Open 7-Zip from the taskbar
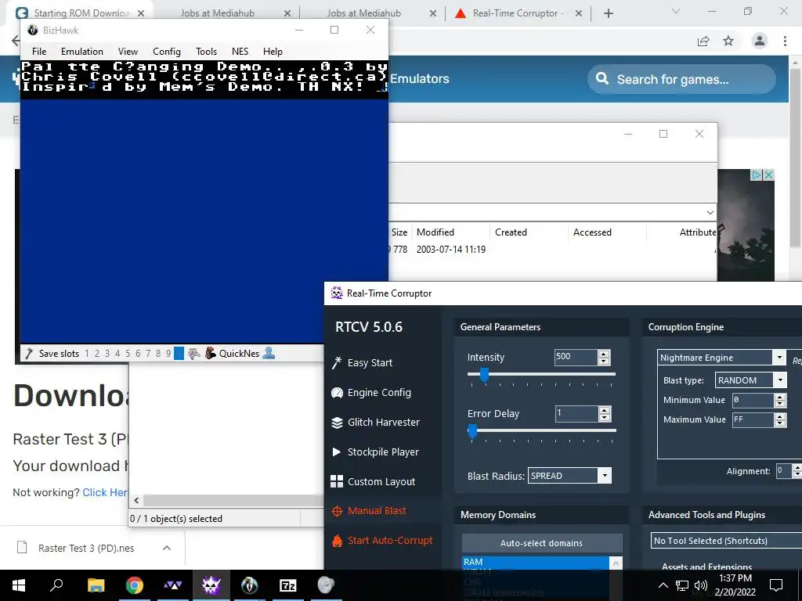802x601 pixels. 288,585
